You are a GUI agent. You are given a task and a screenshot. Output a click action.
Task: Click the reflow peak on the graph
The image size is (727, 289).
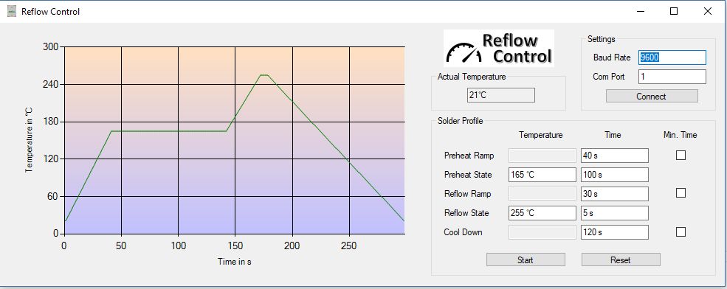(x=264, y=75)
